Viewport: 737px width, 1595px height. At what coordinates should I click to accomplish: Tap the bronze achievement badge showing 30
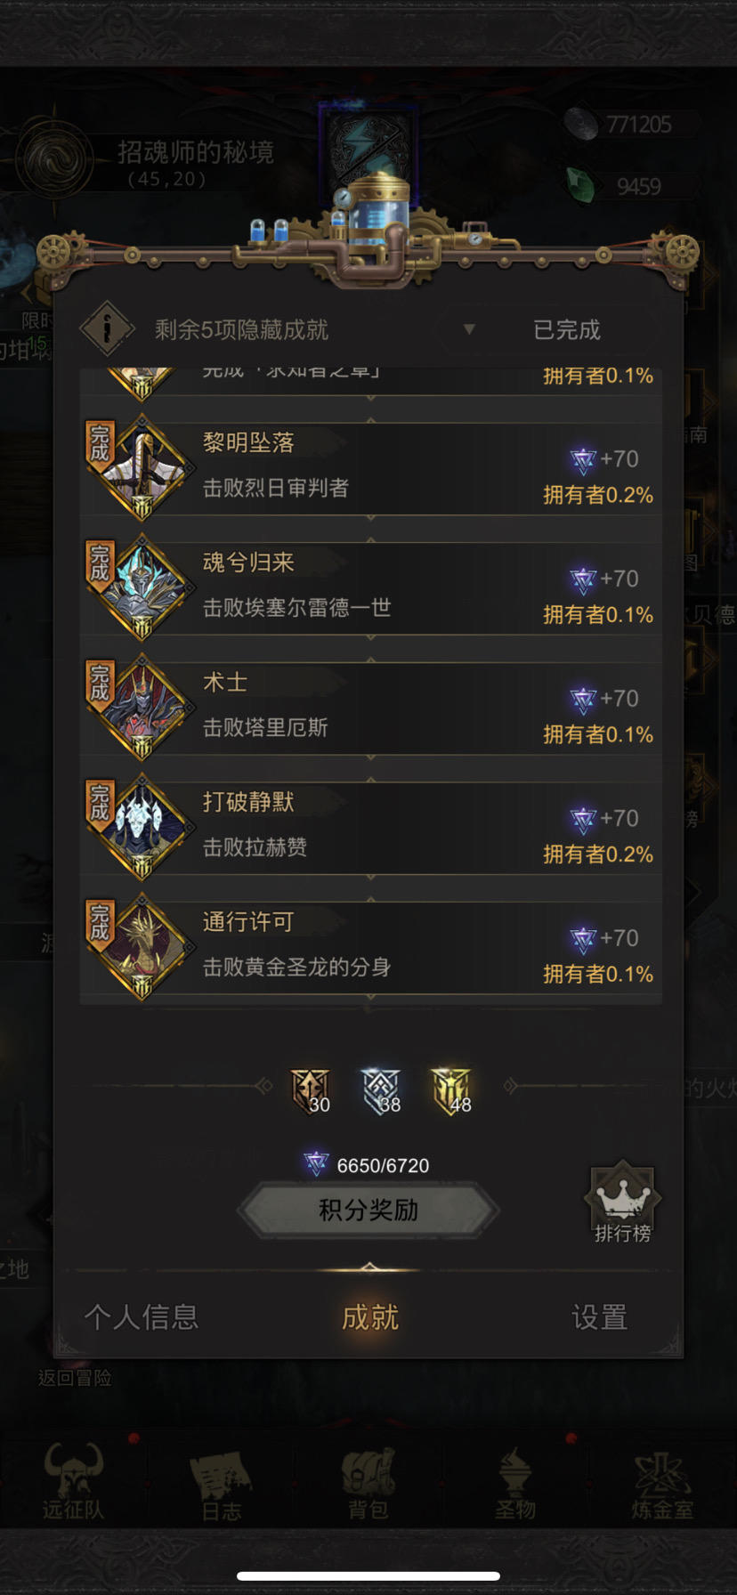pos(311,1091)
